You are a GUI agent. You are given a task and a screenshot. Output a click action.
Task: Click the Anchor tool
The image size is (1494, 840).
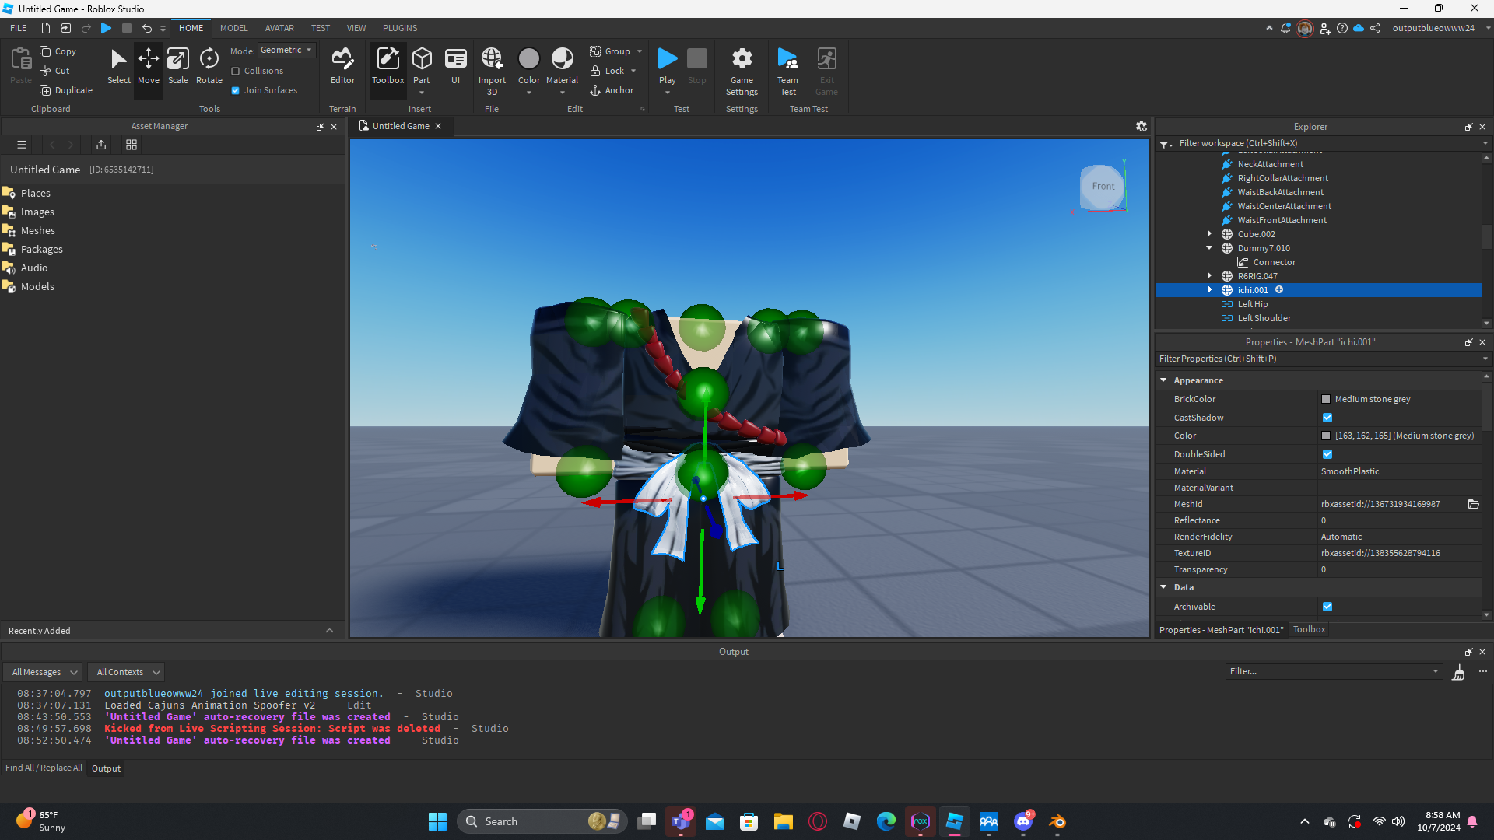tap(612, 90)
